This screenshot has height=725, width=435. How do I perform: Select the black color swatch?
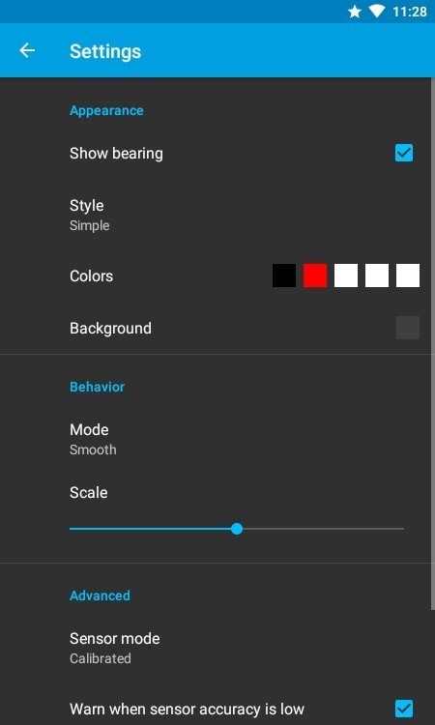coord(284,275)
